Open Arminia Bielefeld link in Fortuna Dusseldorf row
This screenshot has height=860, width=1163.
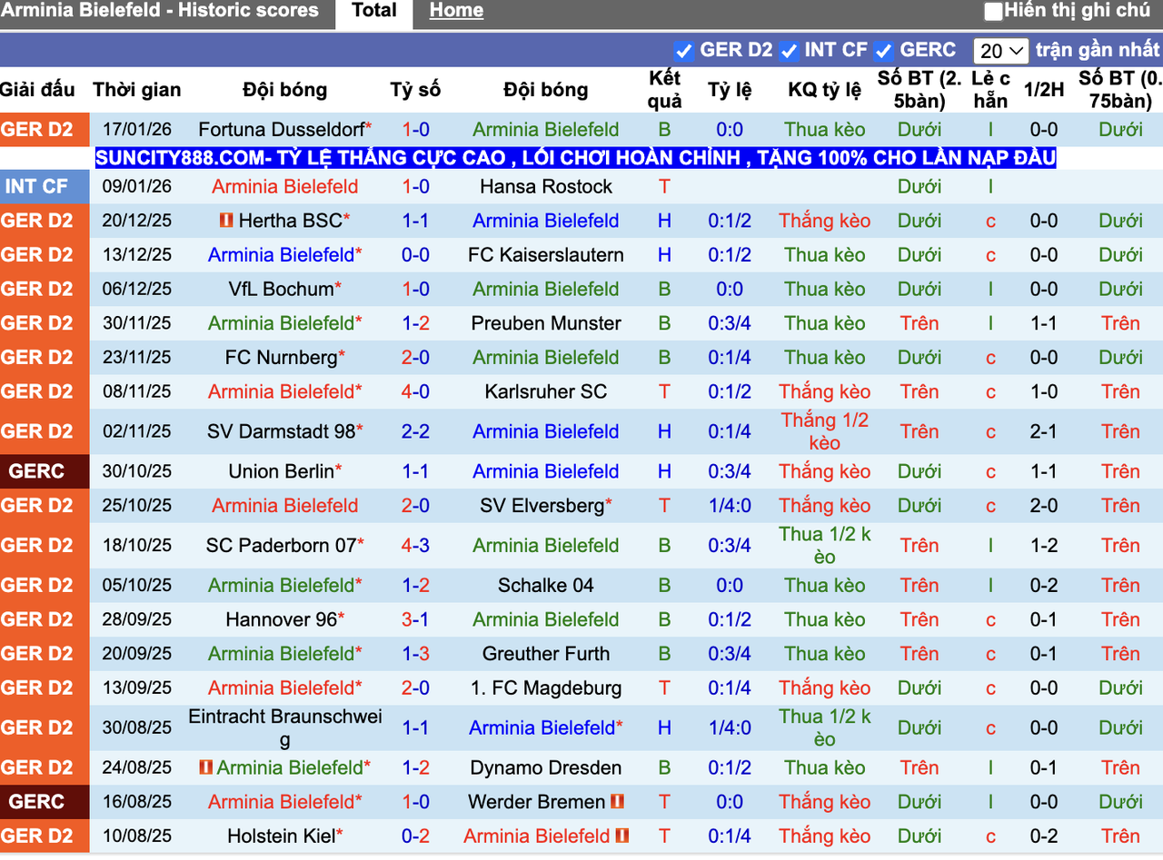(545, 129)
